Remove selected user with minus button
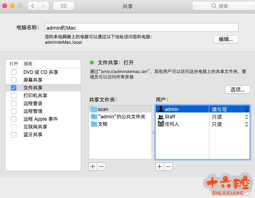Viewport: 255px width, 198px height. [168, 166]
